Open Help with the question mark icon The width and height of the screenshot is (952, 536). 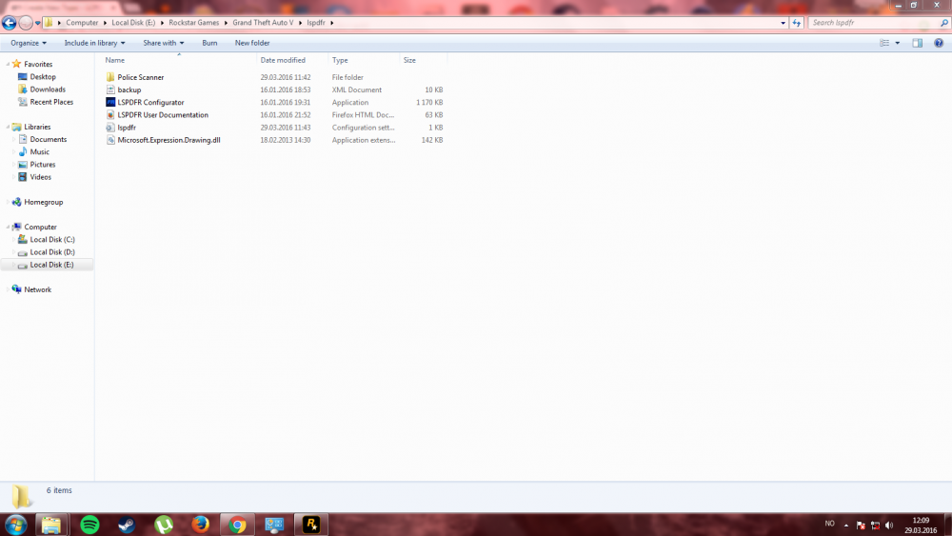click(x=939, y=43)
